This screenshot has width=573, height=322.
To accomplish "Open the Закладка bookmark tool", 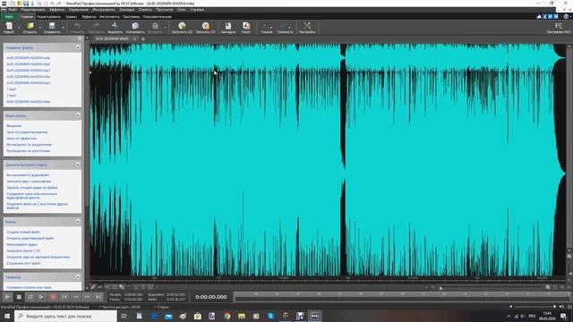I will tap(228, 28).
